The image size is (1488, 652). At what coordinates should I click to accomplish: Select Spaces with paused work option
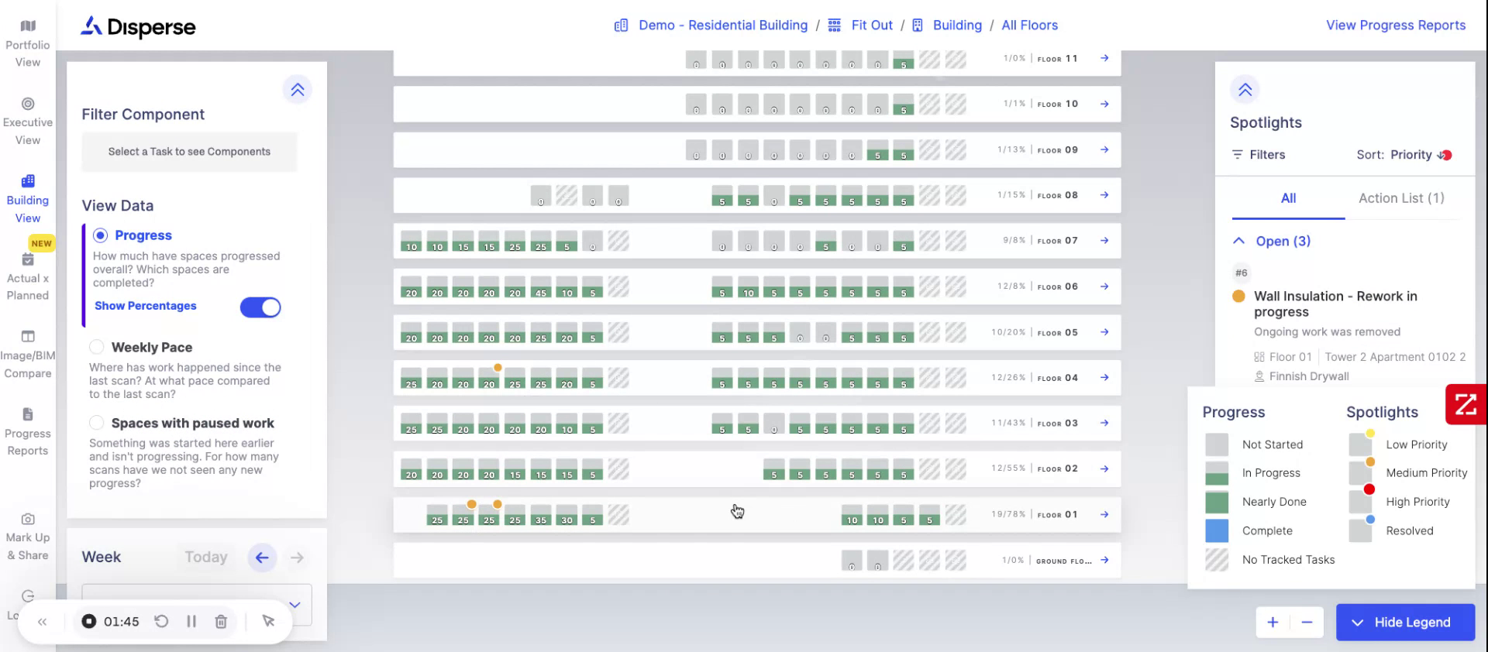97,423
